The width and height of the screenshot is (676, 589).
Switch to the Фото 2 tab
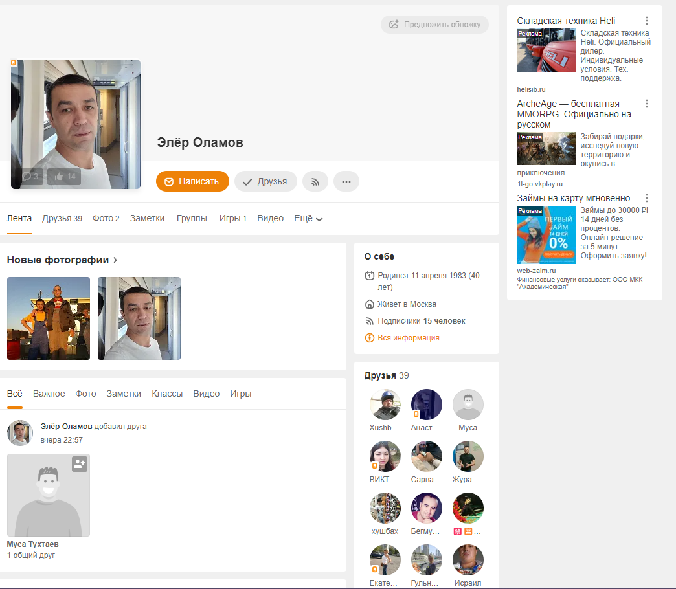tap(106, 219)
